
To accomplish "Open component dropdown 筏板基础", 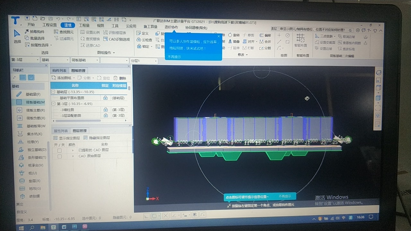I will point(84,60).
